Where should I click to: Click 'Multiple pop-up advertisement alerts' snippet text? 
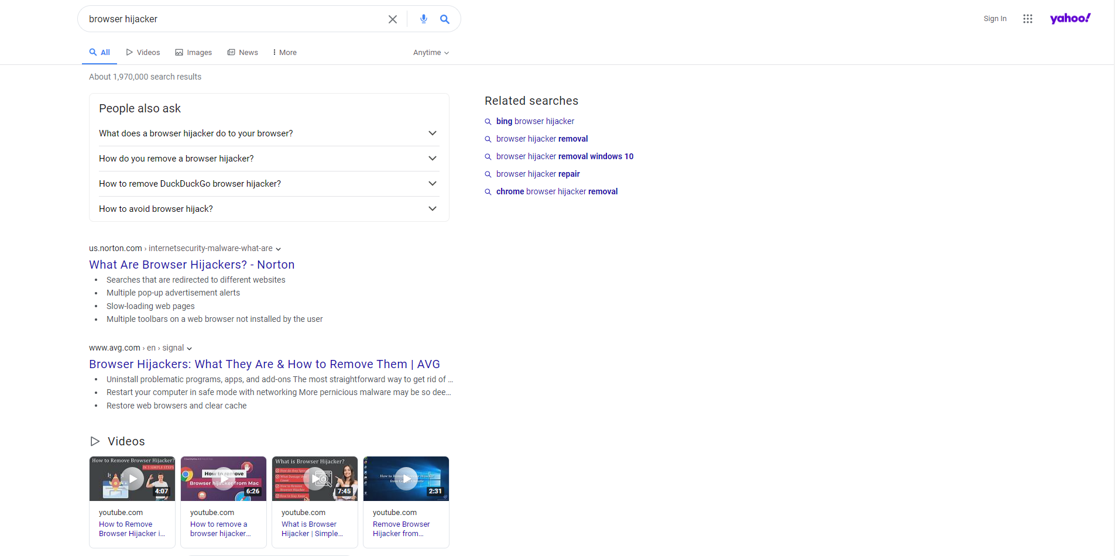coord(173,293)
